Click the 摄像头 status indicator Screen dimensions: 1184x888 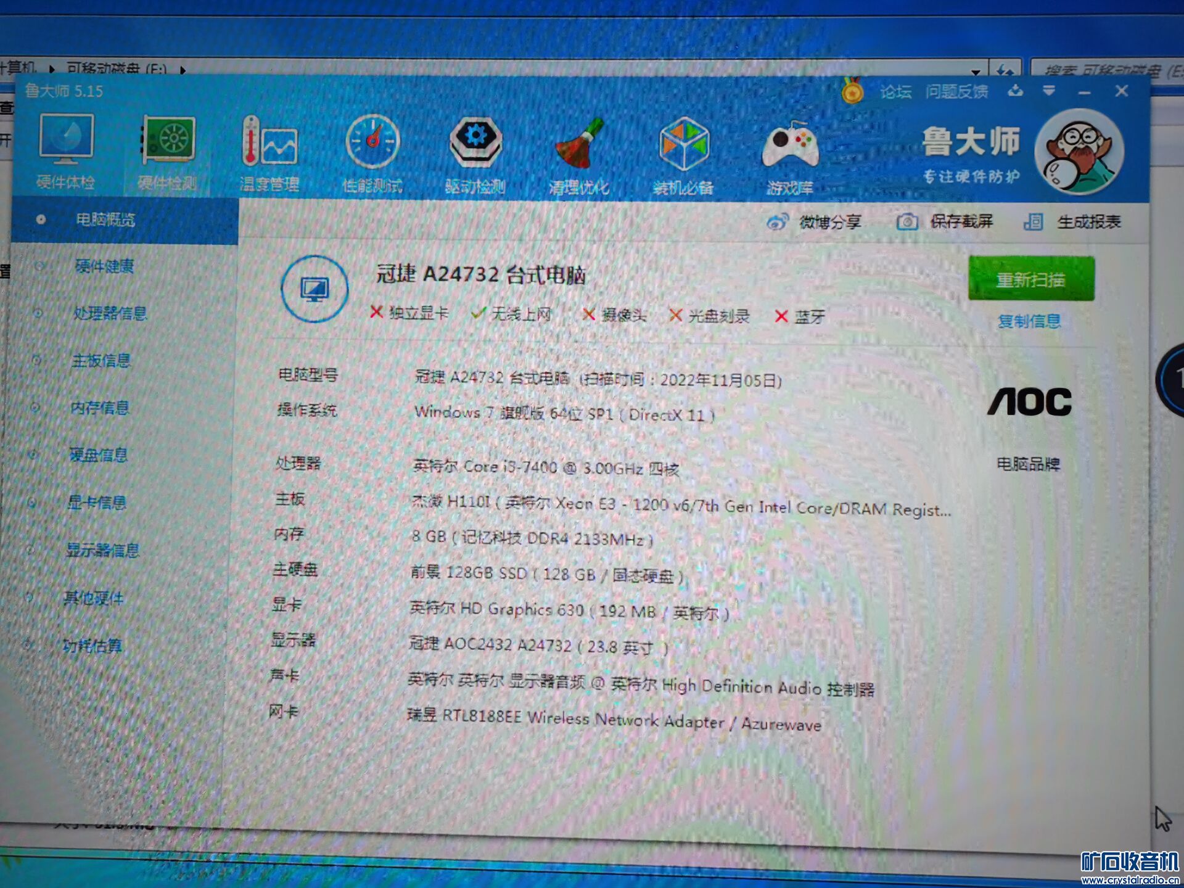(614, 315)
